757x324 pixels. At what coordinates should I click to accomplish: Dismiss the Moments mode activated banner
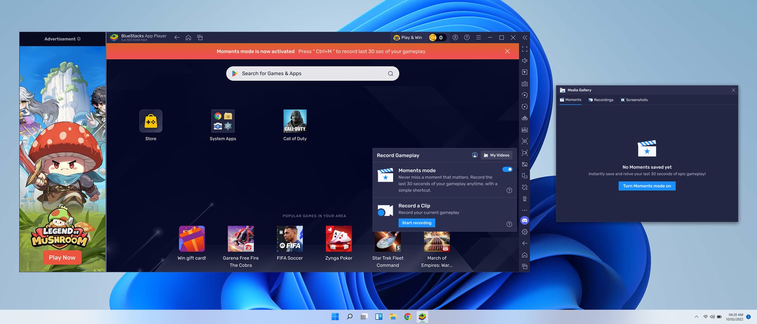pos(507,51)
